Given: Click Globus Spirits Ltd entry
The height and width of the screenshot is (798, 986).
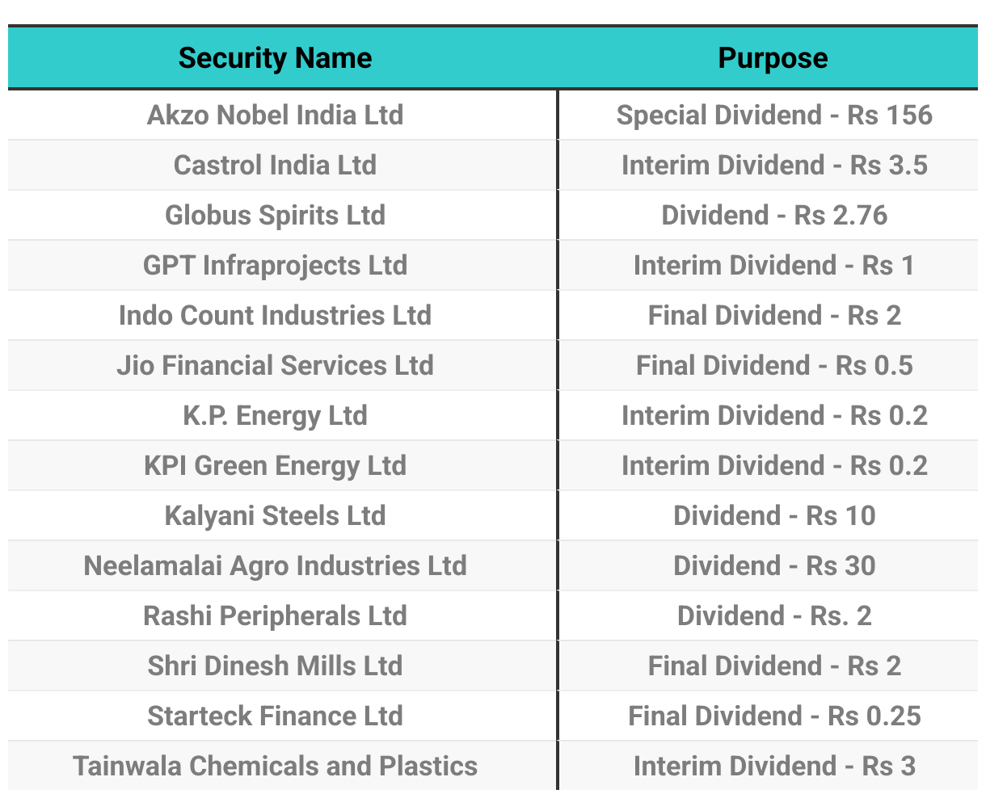Looking at the screenshot, I should (275, 215).
